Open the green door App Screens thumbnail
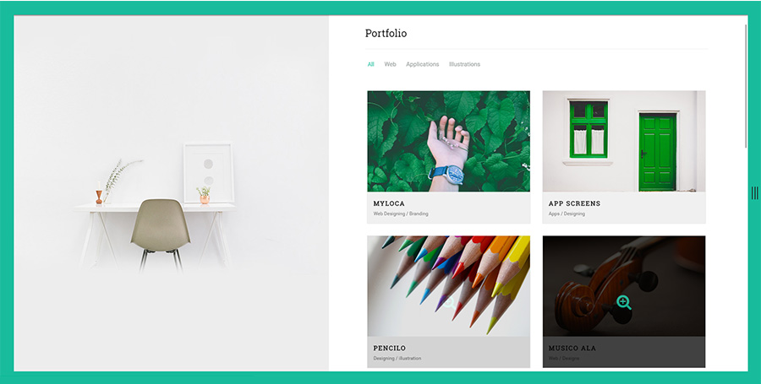 [x=624, y=141]
